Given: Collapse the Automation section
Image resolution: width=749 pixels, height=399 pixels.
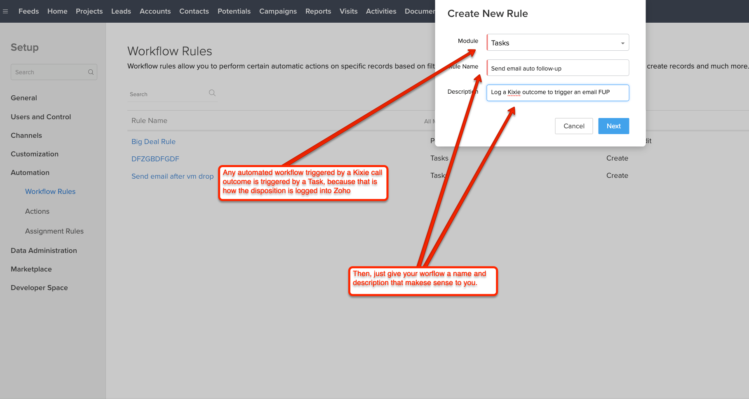Looking at the screenshot, I should pyautogui.click(x=30, y=172).
